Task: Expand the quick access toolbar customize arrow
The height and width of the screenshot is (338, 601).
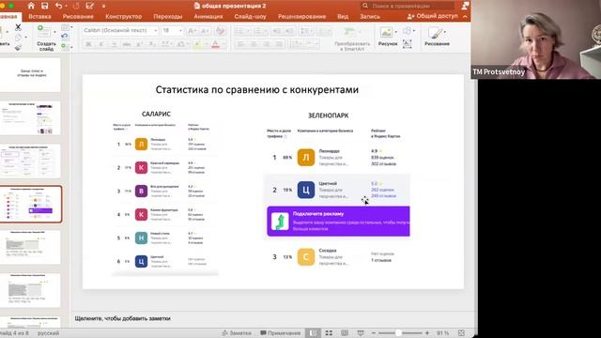Action: pos(103,7)
